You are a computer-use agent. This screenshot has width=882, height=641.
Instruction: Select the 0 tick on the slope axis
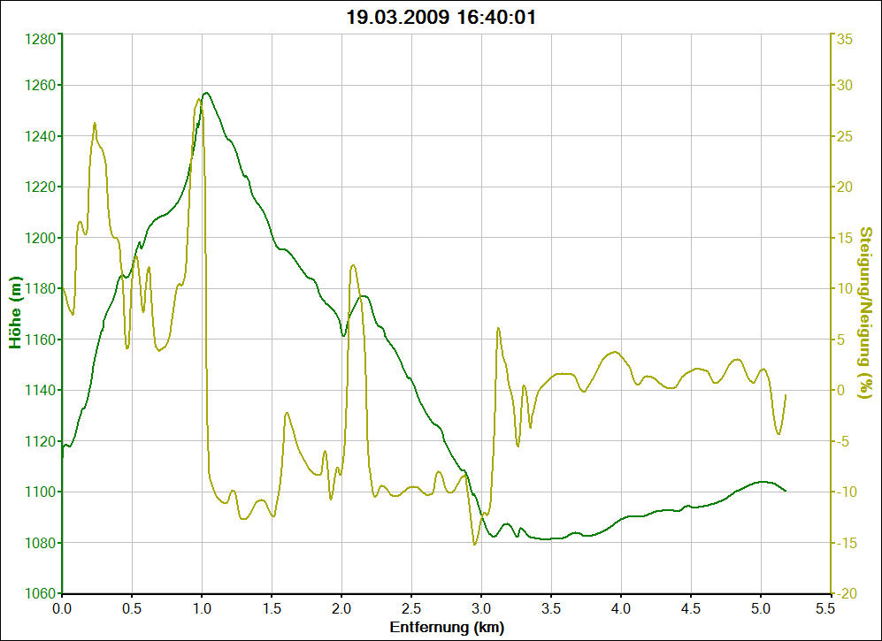click(x=839, y=390)
